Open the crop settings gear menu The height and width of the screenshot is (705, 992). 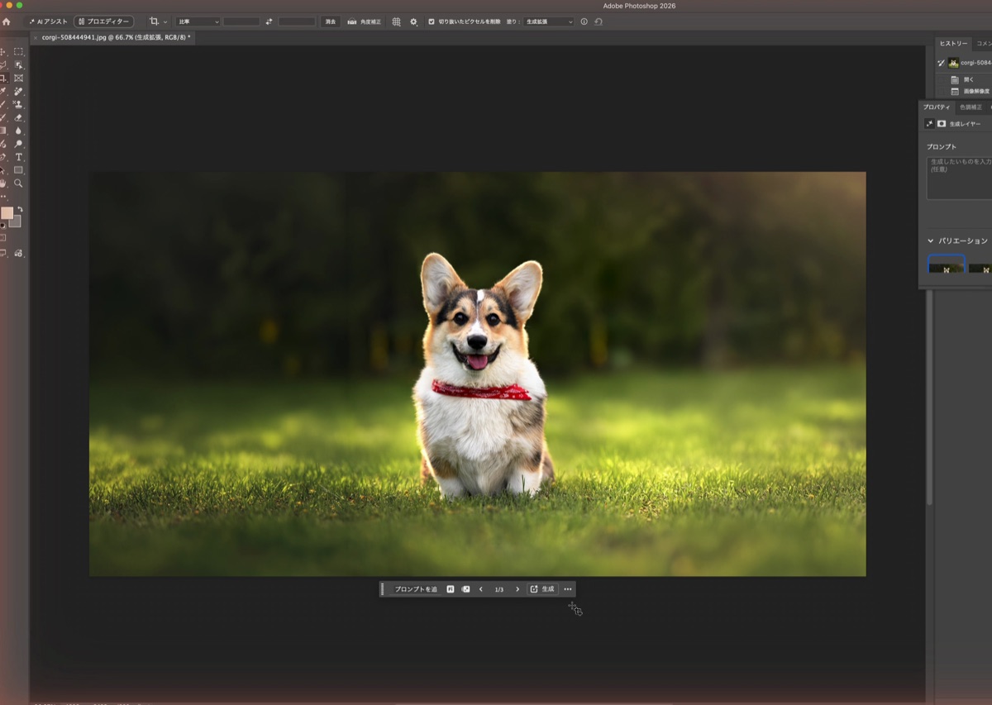pos(414,21)
